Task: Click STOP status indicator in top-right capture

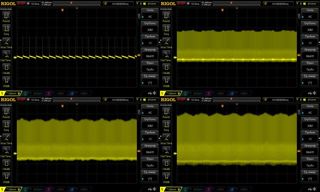Action: tap(181, 4)
